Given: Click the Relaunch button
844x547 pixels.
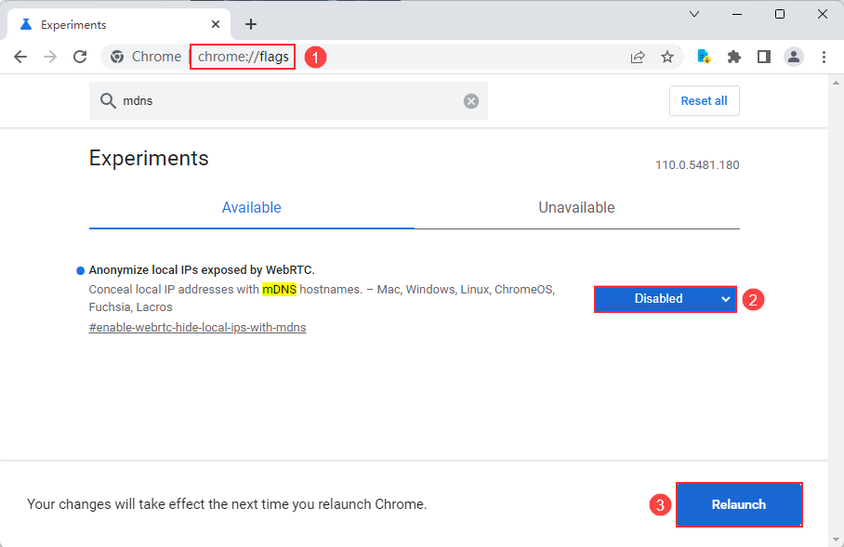Looking at the screenshot, I should pyautogui.click(x=739, y=504).
